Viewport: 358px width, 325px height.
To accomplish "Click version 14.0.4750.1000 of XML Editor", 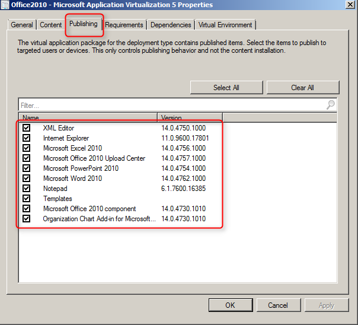I will pos(184,128).
